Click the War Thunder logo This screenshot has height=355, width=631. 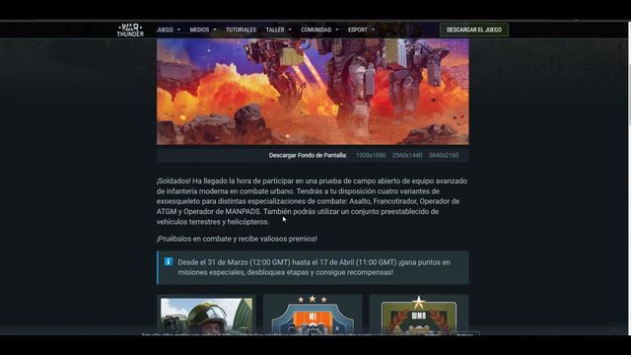(130, 30)
